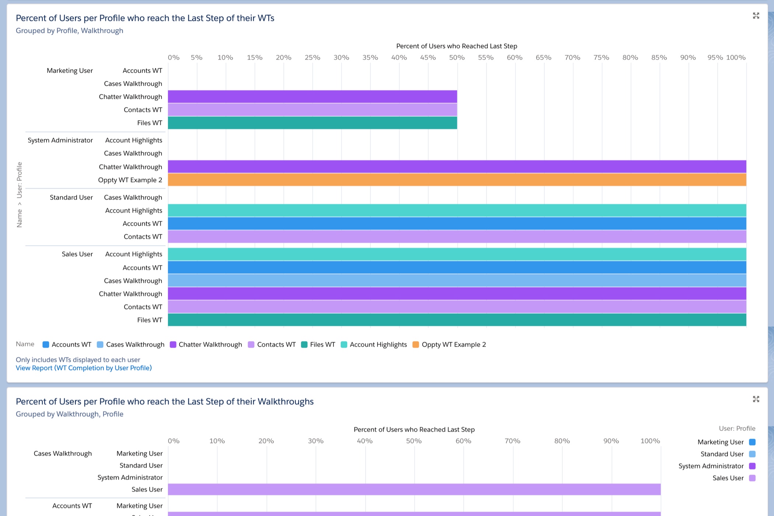The width and height of the screenshot is (774, 516).
Task: Toggle the Contacts WT series in the legend
Action: tap(250, 345)
